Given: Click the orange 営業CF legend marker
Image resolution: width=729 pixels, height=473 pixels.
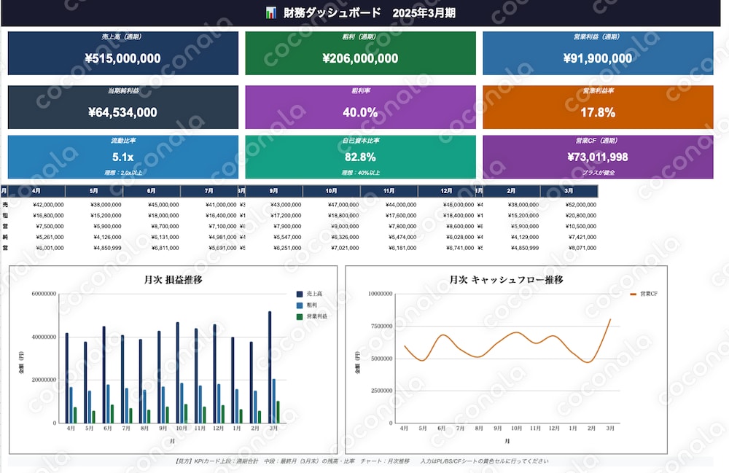Looking at the screenshot, I should (x=633, y=294).
